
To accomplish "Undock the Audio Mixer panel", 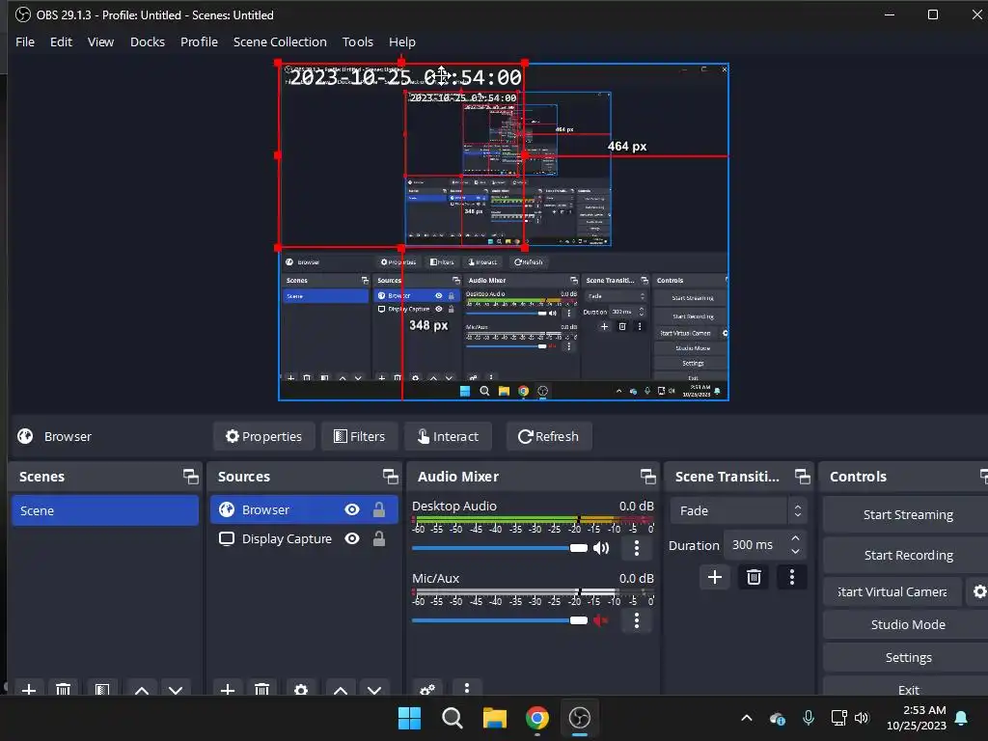I will pos(647,477).
